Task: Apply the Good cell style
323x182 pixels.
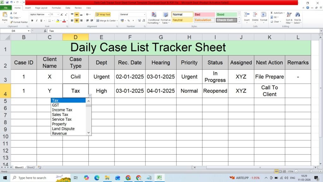Action: [x=226, y=15]
